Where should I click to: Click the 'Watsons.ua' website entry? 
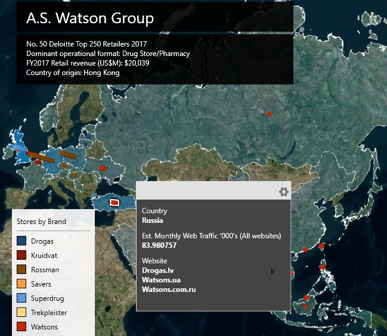click(x=161, y=280)
